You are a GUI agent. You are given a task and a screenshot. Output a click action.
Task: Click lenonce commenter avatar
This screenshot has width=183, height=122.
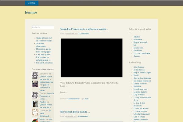pos(35,120)
